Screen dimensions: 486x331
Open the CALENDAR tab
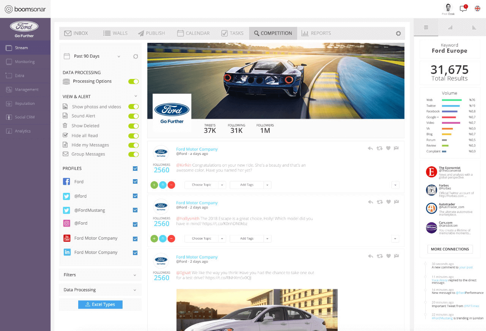pyautogui.click(x=193, y=33)
